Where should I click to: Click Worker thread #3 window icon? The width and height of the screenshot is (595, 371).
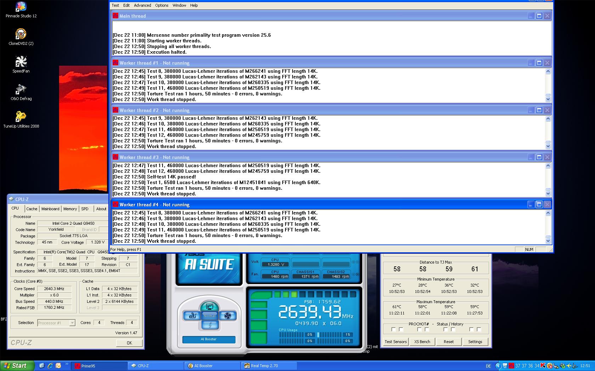(115, 157)
